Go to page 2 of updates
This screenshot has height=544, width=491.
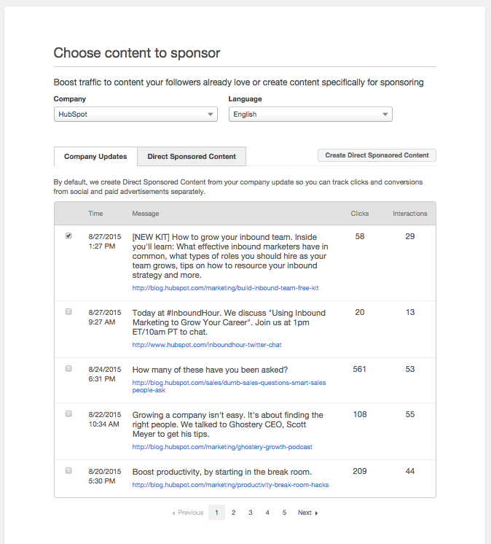pyautogui.click(x=234, y=513)
